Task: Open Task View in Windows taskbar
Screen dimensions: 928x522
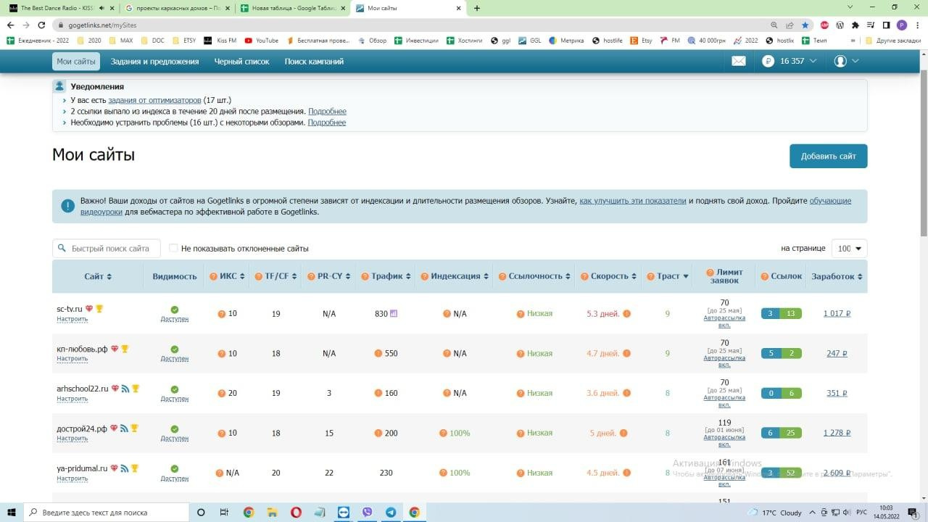Action: 225,512
